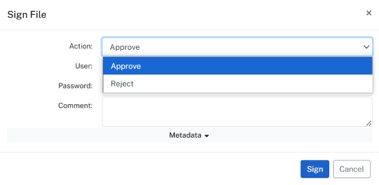Click the Cancel button
This screenshot has width=379, height=185.
pos(352,169)
